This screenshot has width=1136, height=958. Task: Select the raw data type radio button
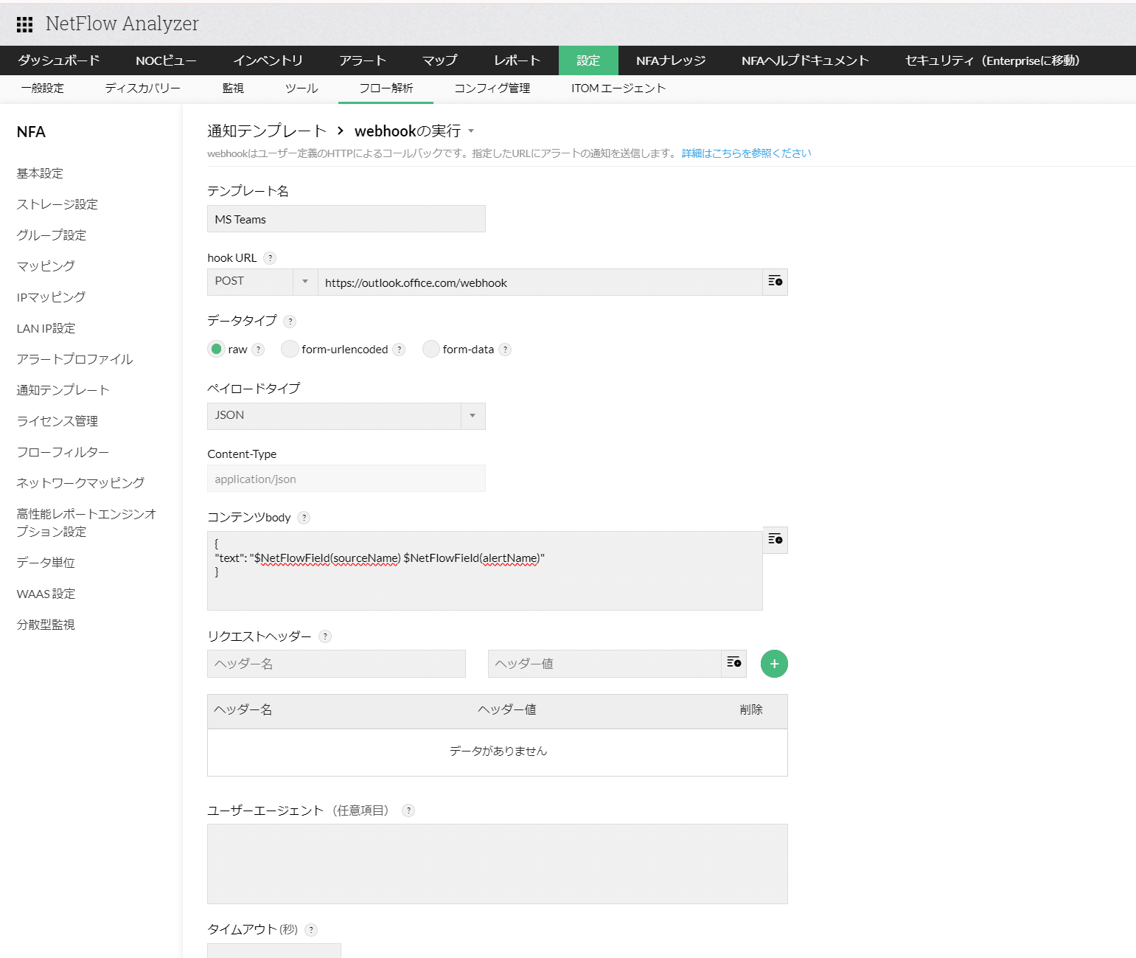pyautogui.click(x=216, y=349)
